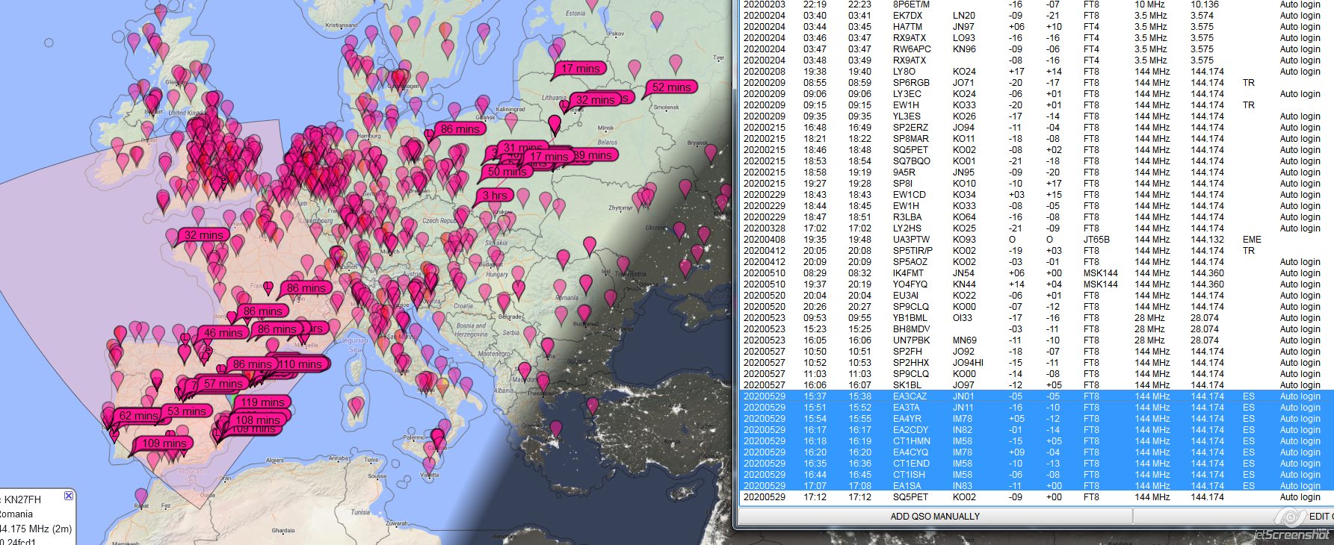Select the EA3CAZ log entry
Image resolution: width=1334 pixels, height=545 pixels.
pyautogui.click(x=1031, y=396)
